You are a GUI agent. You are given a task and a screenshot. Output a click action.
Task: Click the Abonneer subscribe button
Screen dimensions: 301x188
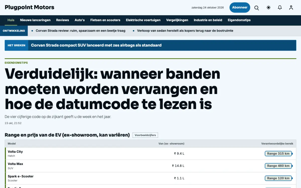[240, 8]
